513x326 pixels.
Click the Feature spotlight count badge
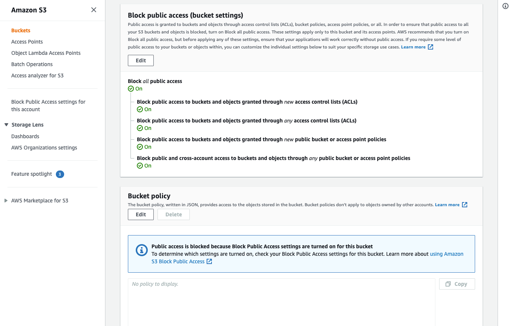coord(60,174)
